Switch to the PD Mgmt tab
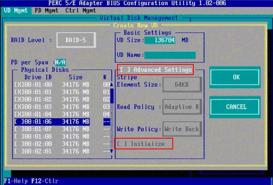The image size is (273, 185). (46, 11)
